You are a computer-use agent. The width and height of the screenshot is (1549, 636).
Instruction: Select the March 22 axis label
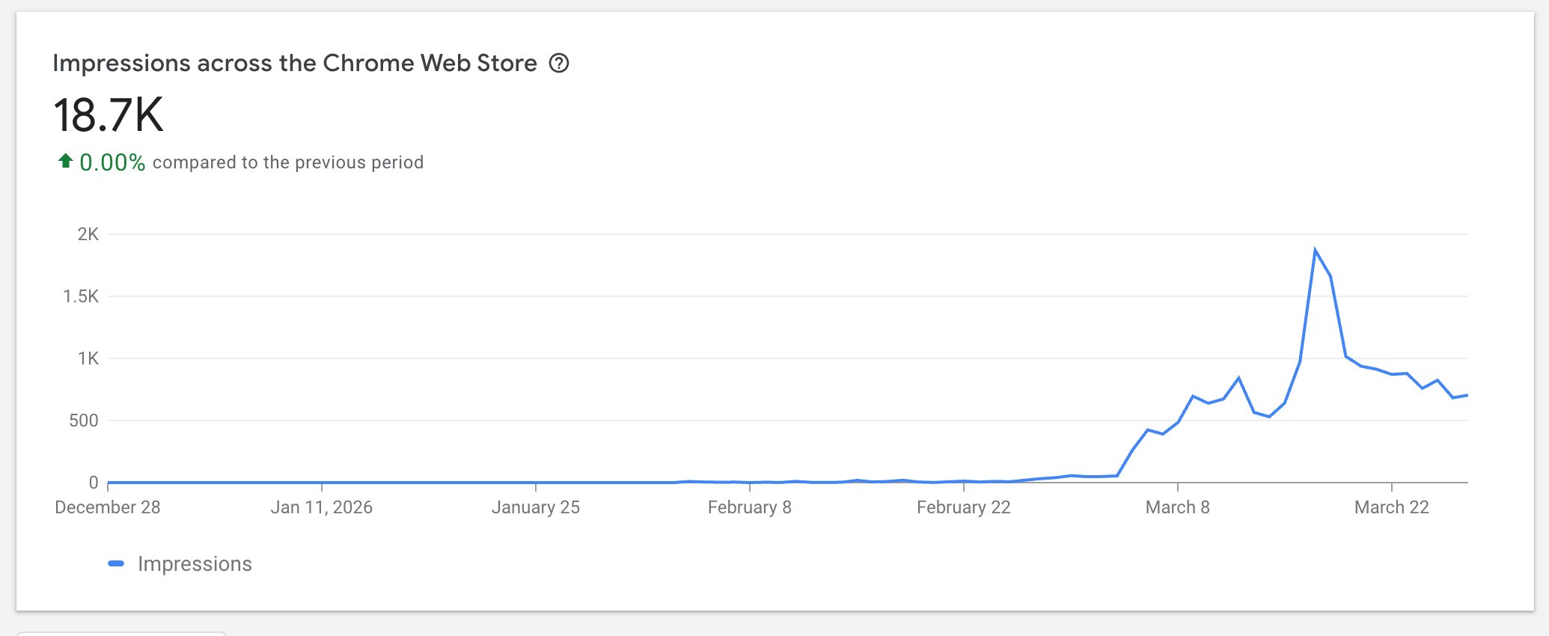pos(1391,507)
